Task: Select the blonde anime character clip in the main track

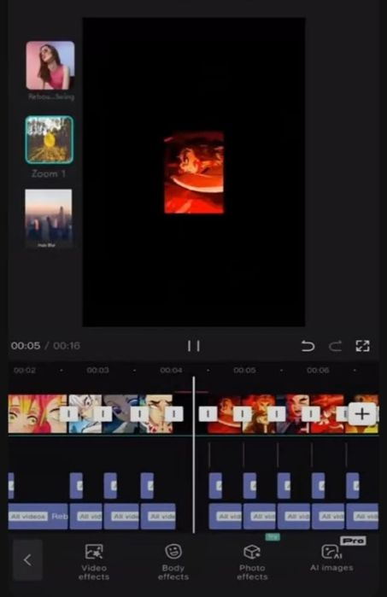Action: 38,414
